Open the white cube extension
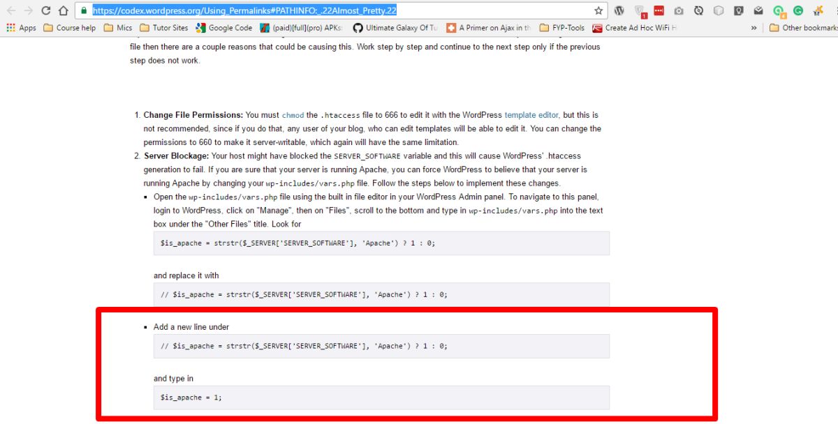838x424 pixels. [x=719, y=10]
